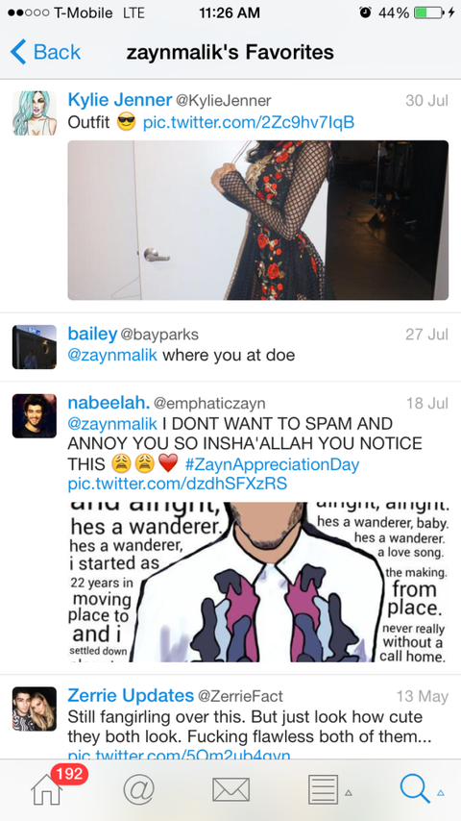Expand the small triangle beside Search tab

[x=441, y=793]
